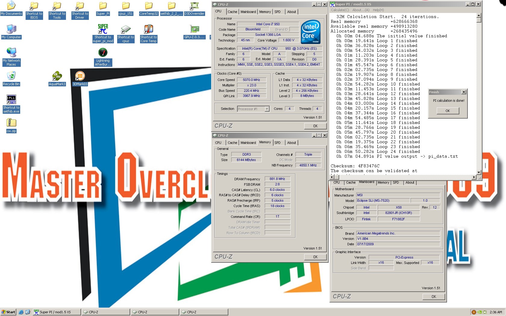Viewport: 506px width, 316px height.
Task: Launch the D3DOverrider desktop icon
Action: tap(194, 8)
